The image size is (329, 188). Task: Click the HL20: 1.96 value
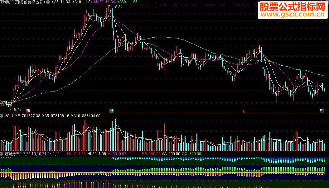[x=97, y=154]
